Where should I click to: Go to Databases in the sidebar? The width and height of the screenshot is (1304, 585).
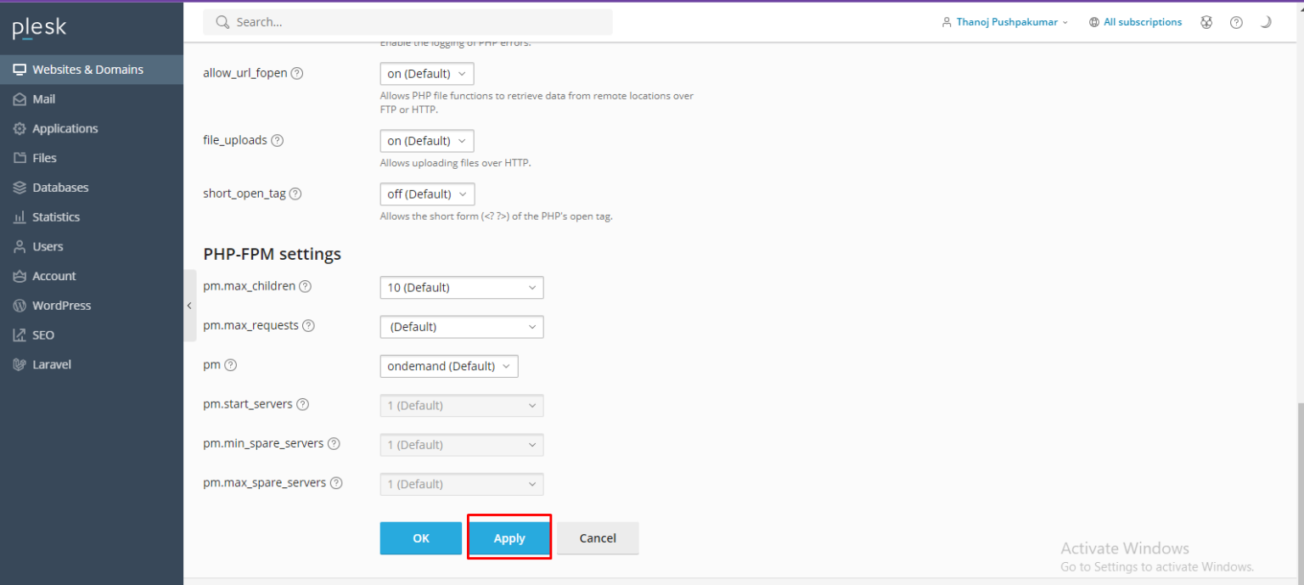(x=60, y=188)
